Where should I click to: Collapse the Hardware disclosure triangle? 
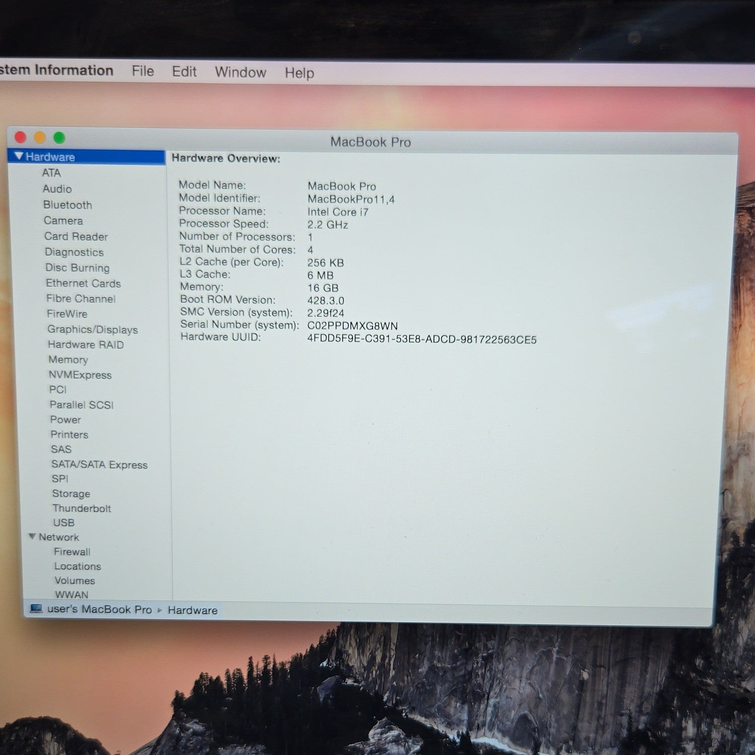tap(19, 156)
